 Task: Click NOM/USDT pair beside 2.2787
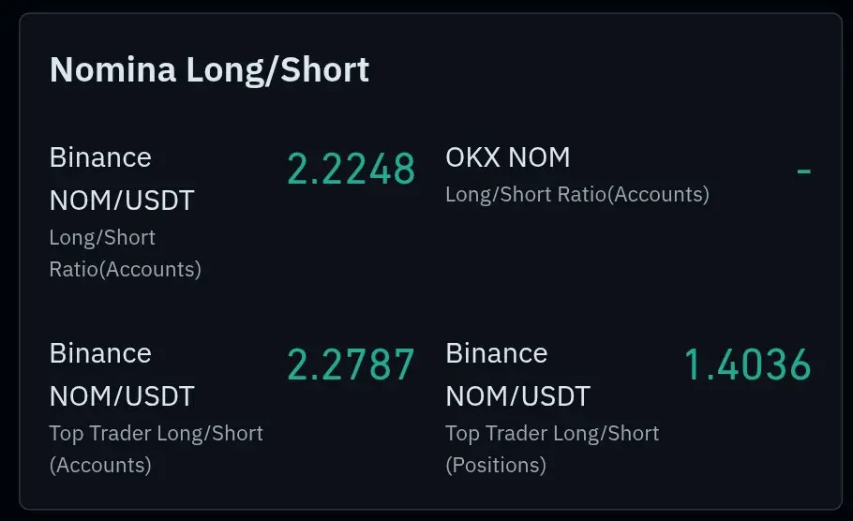pyautogui.click(x=122, y=396)
